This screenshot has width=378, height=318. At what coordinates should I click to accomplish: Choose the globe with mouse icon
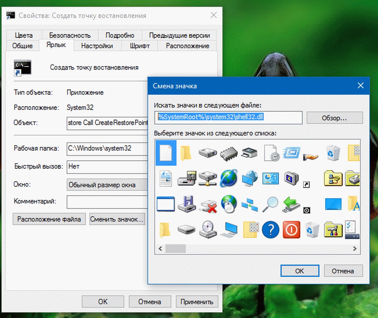click(229, 204)
